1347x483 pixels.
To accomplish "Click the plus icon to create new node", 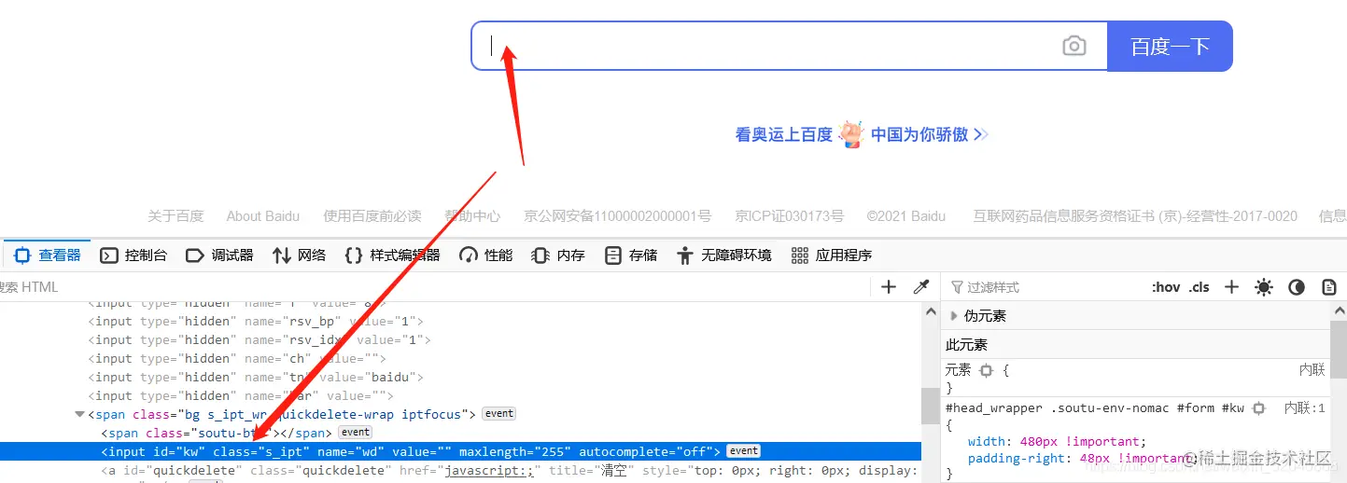I will (889, 287).
